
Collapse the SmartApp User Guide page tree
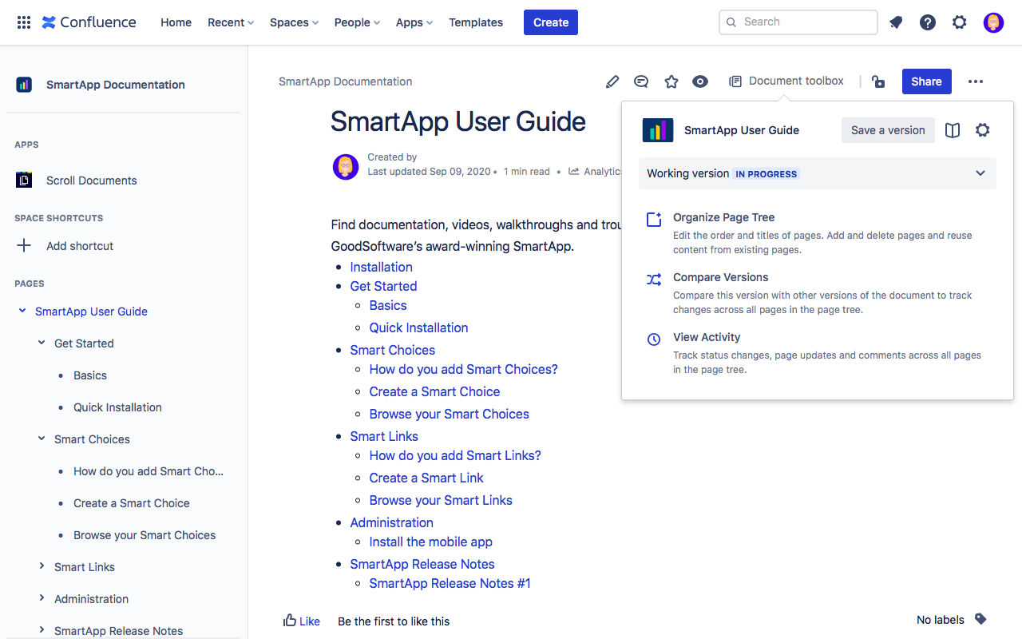point(22,311)
